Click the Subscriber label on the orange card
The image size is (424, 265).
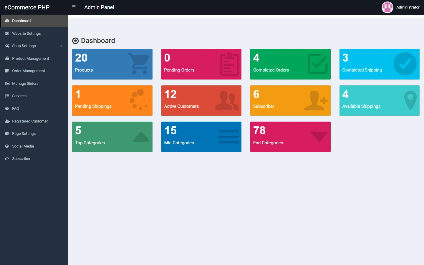pyautogui.click(x=264, y=106)
